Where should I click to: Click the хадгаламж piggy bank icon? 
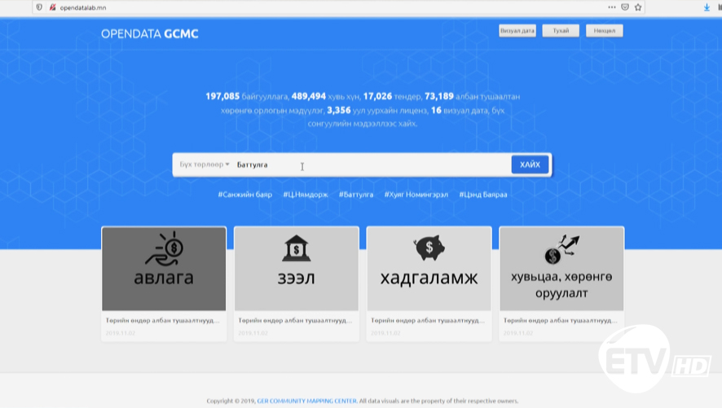429,247
